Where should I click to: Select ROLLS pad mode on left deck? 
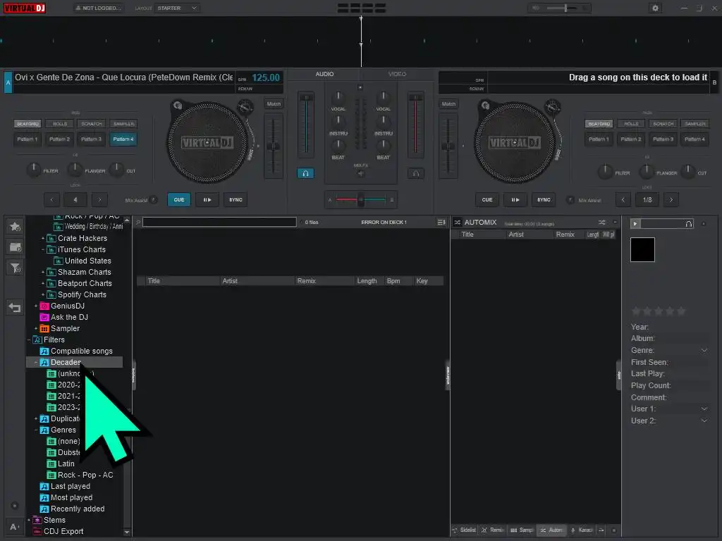point(60,124)
